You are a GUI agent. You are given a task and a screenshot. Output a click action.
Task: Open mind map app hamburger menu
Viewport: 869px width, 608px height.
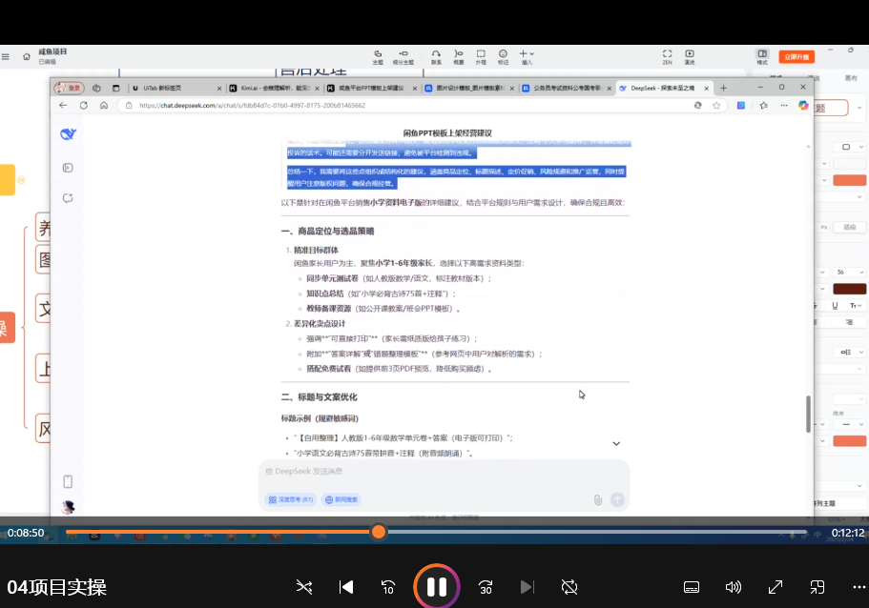click(6, 56)
